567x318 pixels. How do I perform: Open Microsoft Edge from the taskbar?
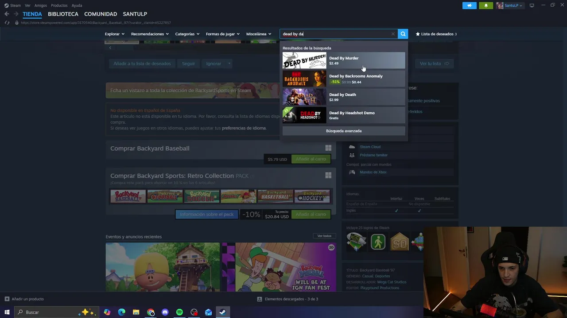(x=122, y=312)
